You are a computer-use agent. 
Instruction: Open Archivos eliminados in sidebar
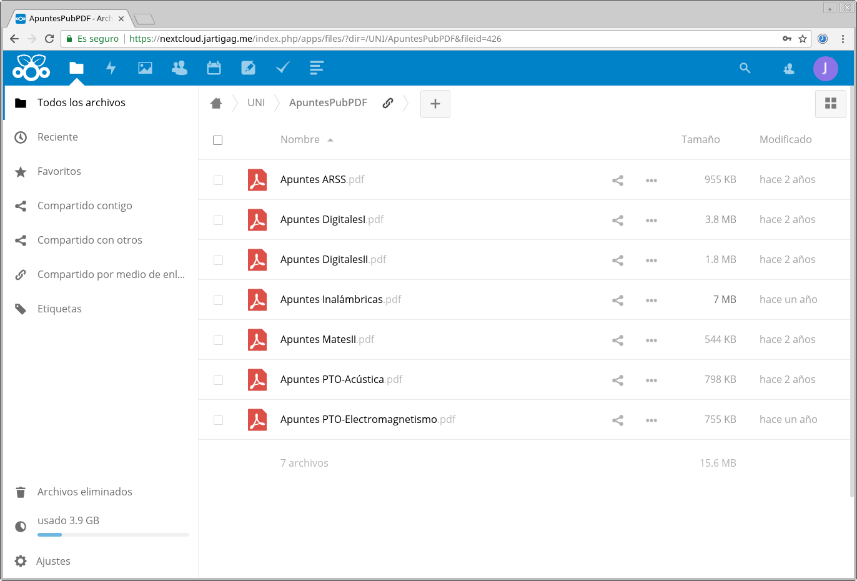84,492
